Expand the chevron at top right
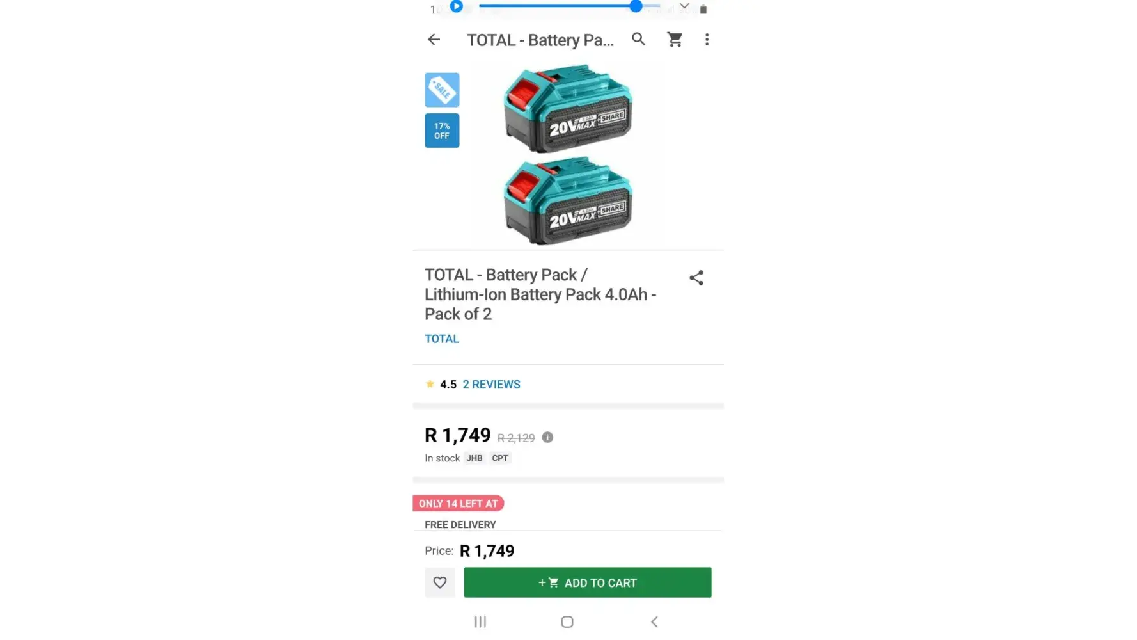The image size is (1137, 640). tap(684, 6)
